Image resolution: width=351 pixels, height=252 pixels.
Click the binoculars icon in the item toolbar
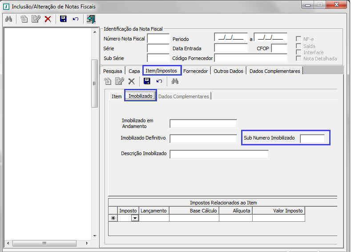[175, 81]
